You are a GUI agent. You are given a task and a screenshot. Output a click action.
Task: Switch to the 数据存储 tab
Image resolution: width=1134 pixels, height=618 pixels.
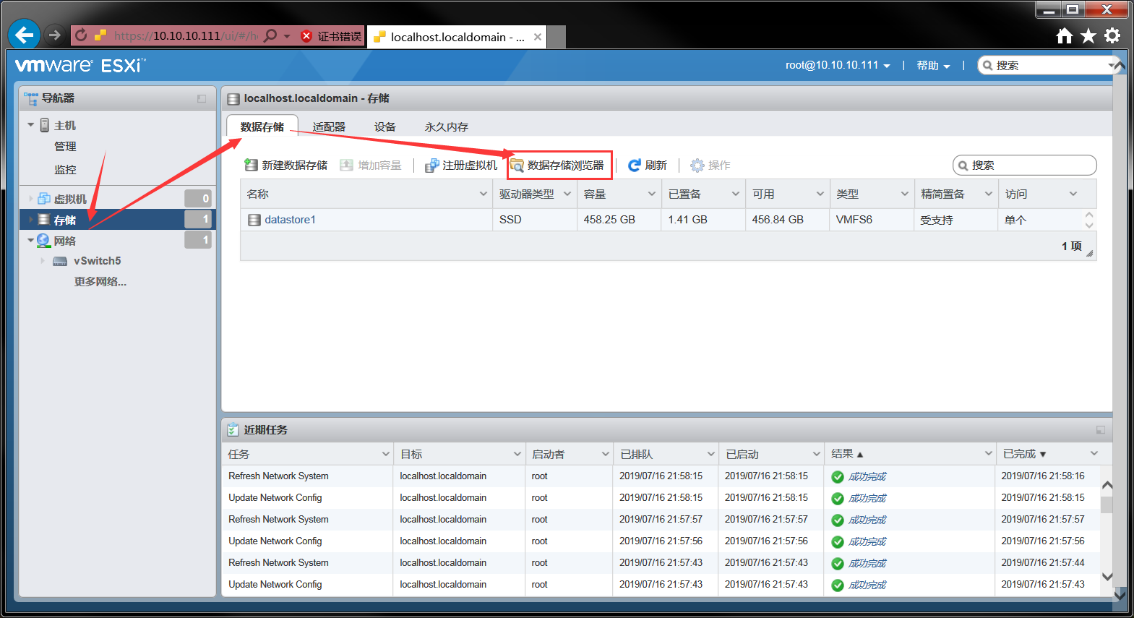click(x=262, y=126)
